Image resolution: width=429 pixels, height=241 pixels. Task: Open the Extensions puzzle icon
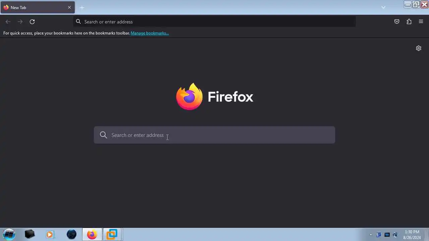pyautogui.click(x=409, y=22)
